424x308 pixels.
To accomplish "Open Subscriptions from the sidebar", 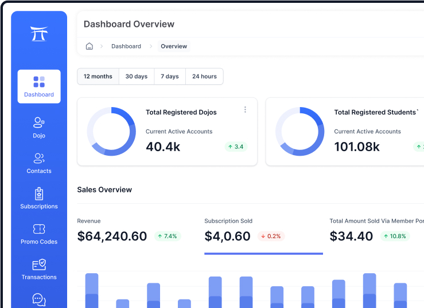I will [x=39, y=198].
